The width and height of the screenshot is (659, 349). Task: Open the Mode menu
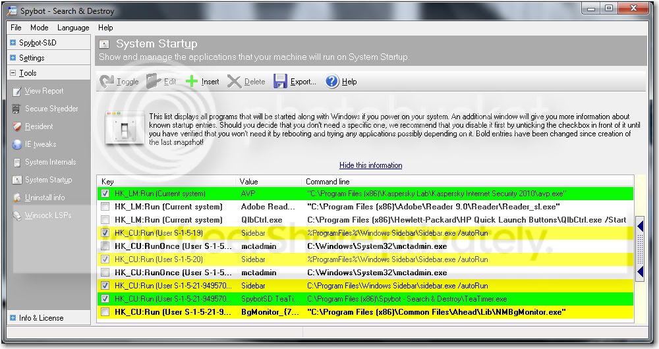39,27
